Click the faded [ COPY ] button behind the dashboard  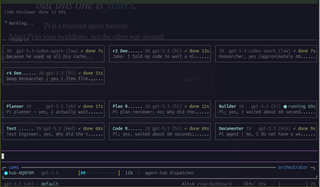(x=189, y=80)
